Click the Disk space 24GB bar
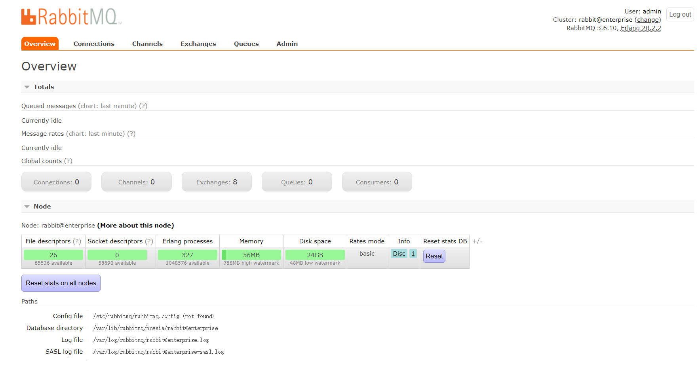 point(315,255)
